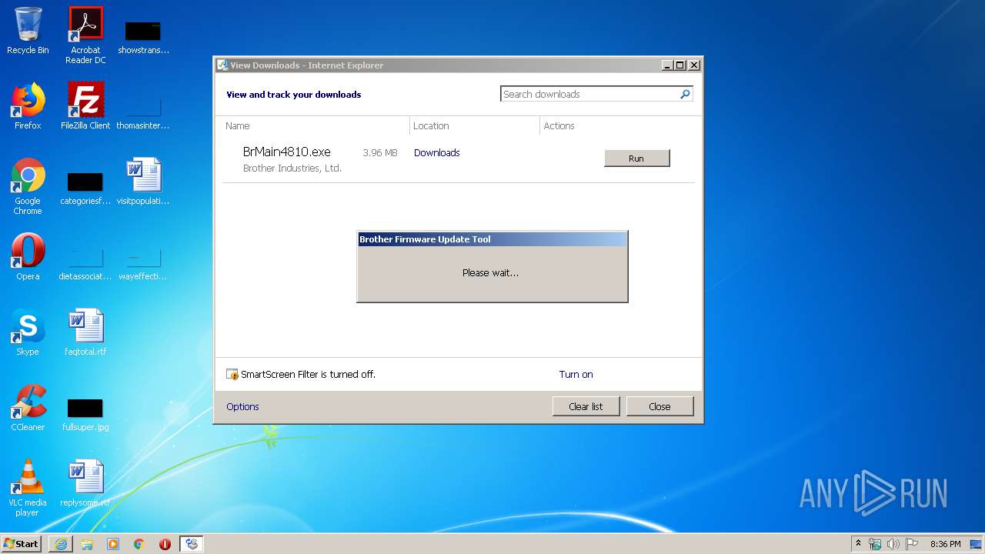Viewport: 985px width, 554px height.
Task: Open Windows Media Player in taskbar
Action: click(x=113, y=544)
